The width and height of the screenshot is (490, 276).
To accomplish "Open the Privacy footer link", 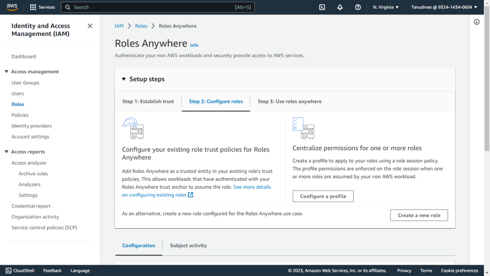I will [404, 271].
